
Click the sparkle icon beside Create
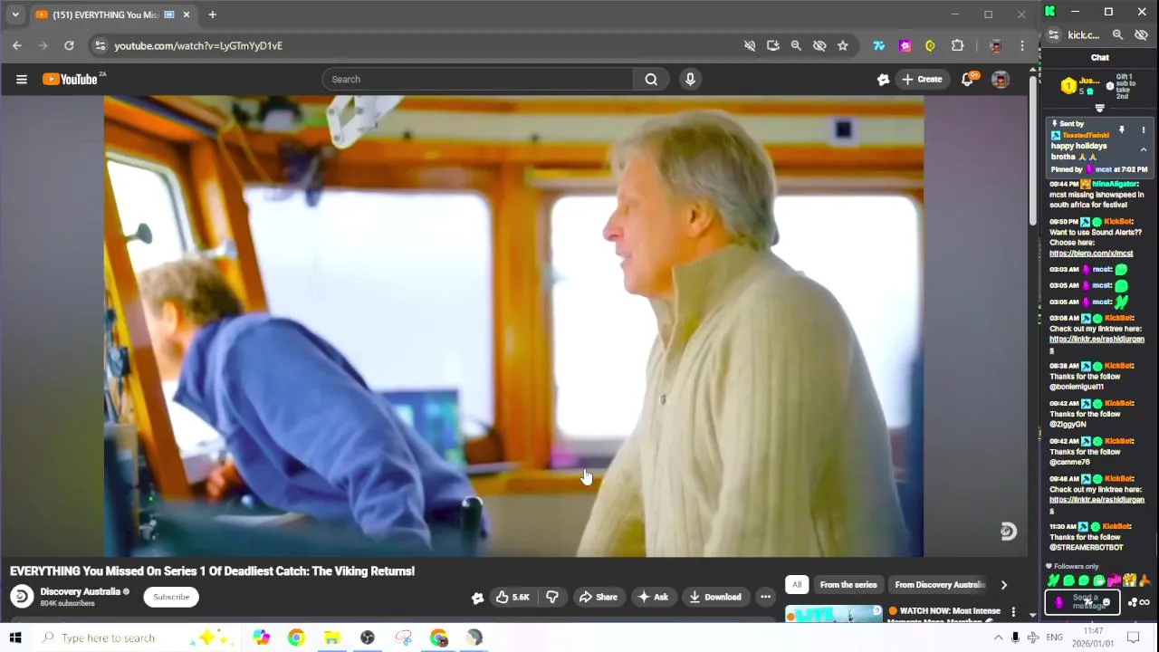[883, 80]
